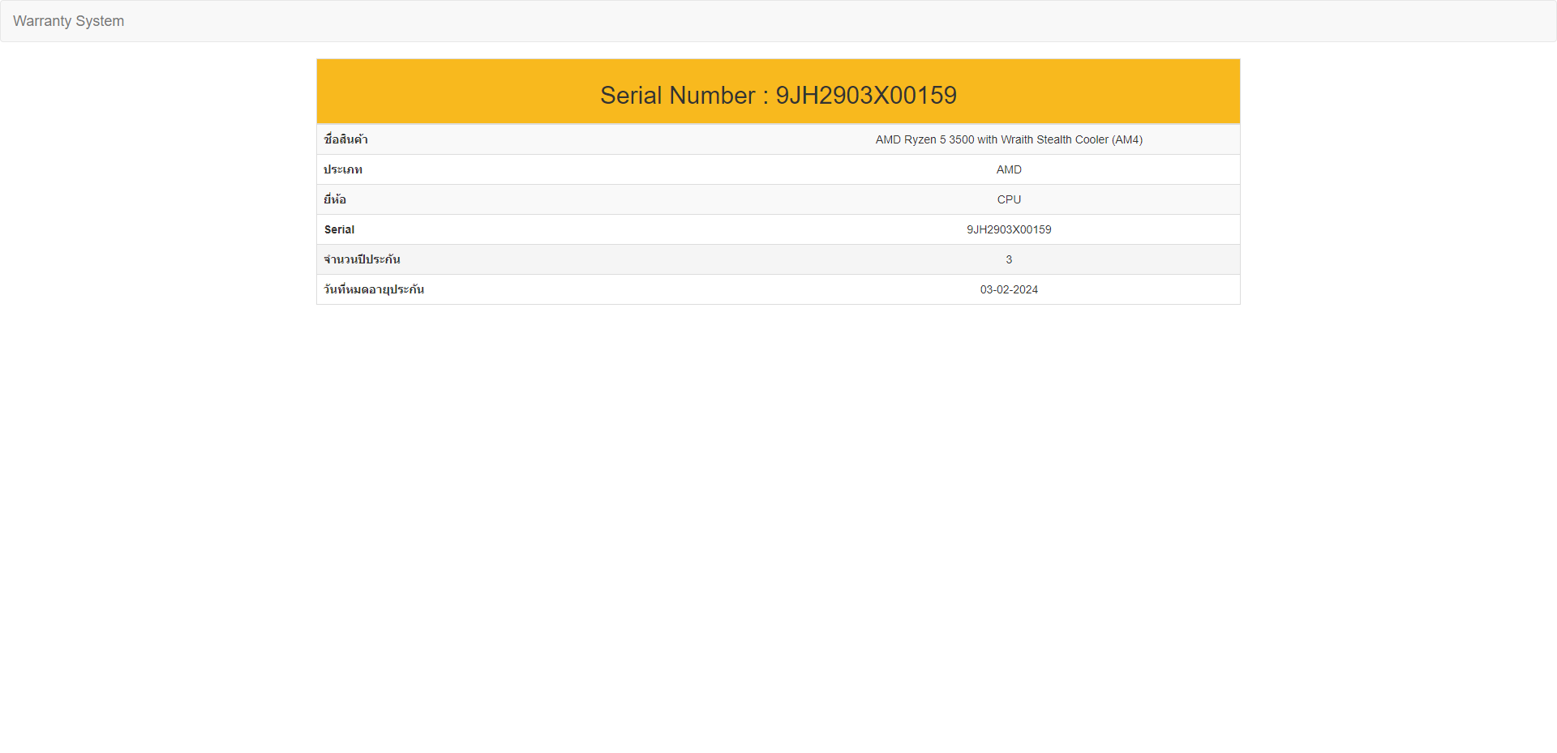Click the วันที่หมดอายุประกัน row label
Viewport: 1557px width, 753px height.
[x=374, y=289]
